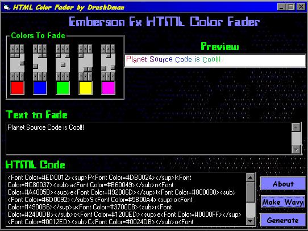Click middle up arrow above the green swatch
Viewport: 308px width, 231px height.
(63, 48)
